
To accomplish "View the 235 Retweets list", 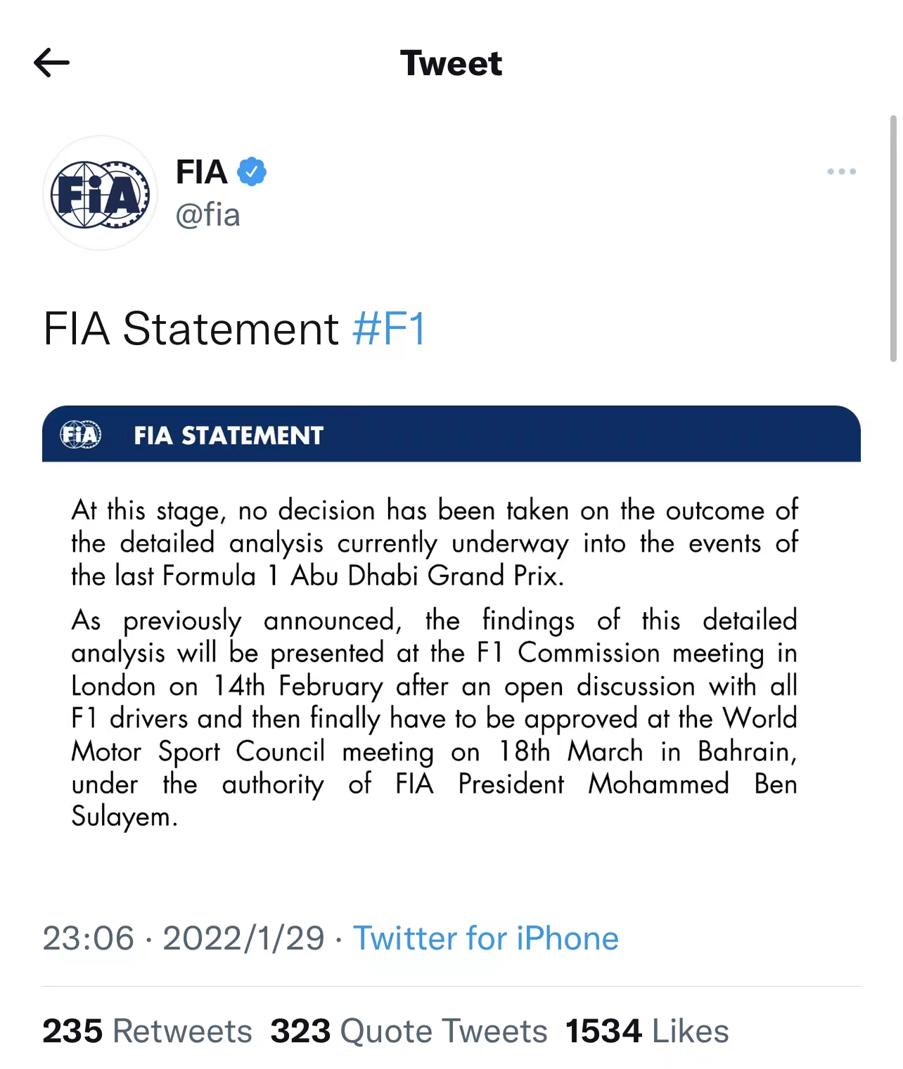I will coord(147,1031).
